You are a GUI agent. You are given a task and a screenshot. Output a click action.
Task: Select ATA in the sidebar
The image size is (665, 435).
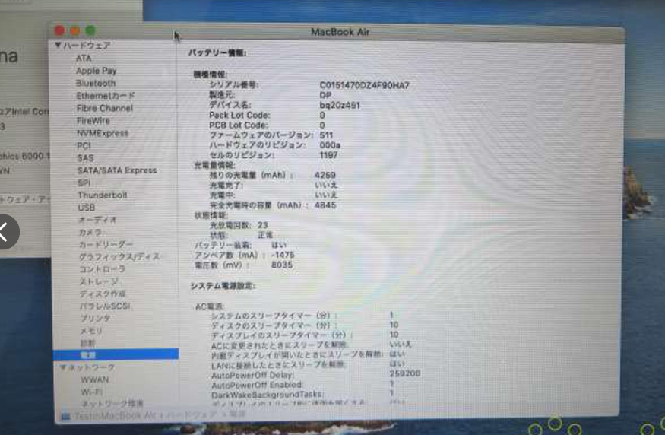click(84, 58)
